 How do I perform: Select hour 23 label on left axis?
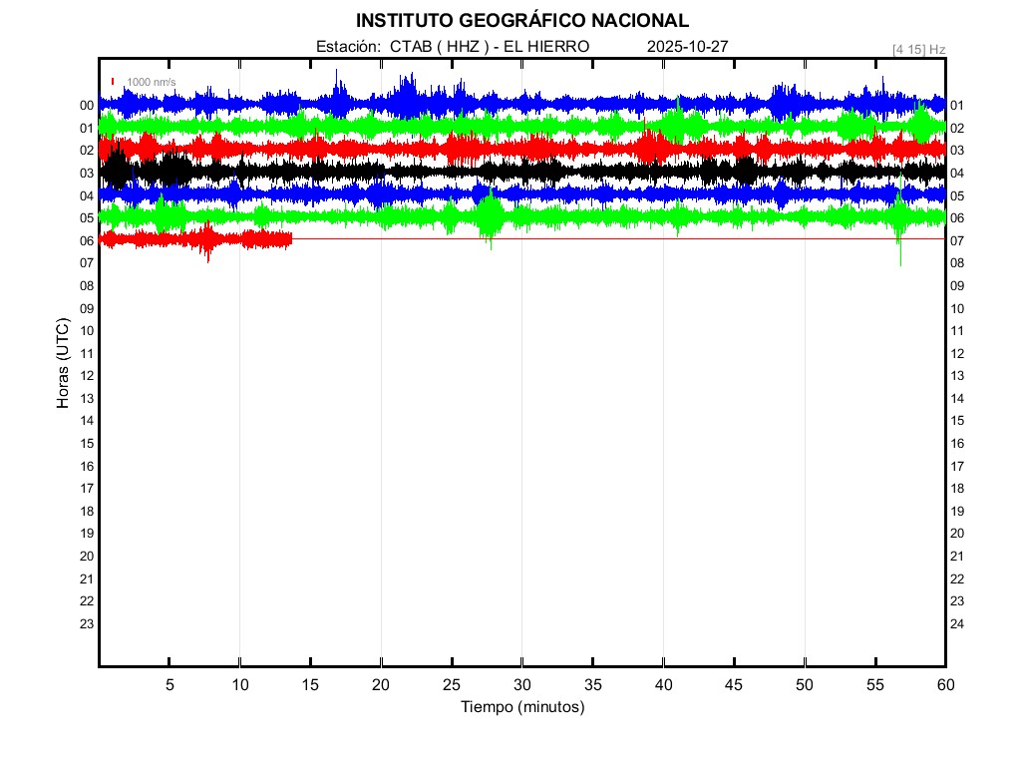coord(87,624)
